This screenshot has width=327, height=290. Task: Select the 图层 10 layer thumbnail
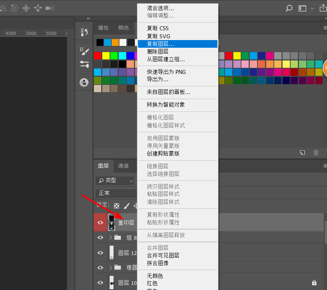(x=111, y=282)
